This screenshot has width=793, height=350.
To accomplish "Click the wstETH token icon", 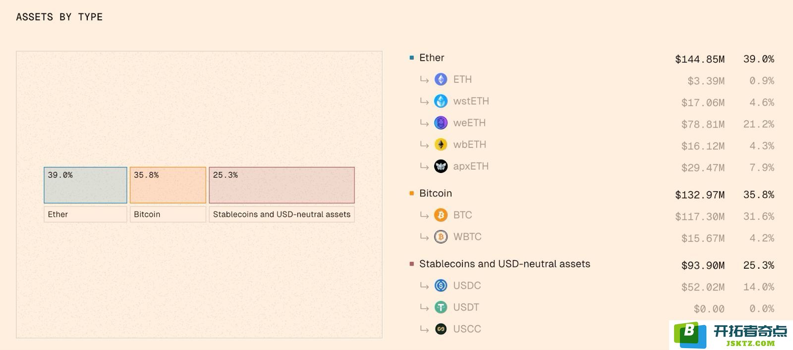I will point(441,101).
